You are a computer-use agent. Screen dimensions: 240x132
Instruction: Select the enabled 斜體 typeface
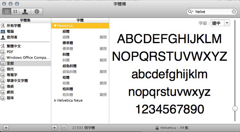pos(80,54)
